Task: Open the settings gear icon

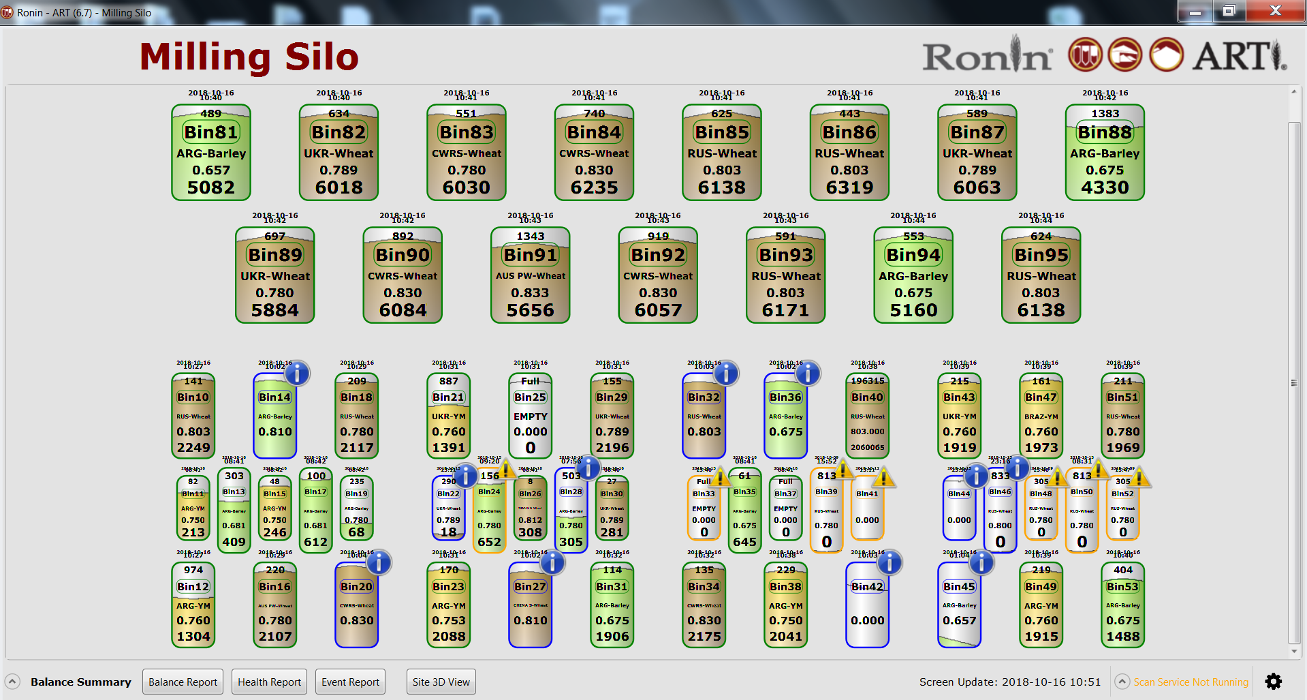Action: pyautogui.click(x=1273, y=682)
